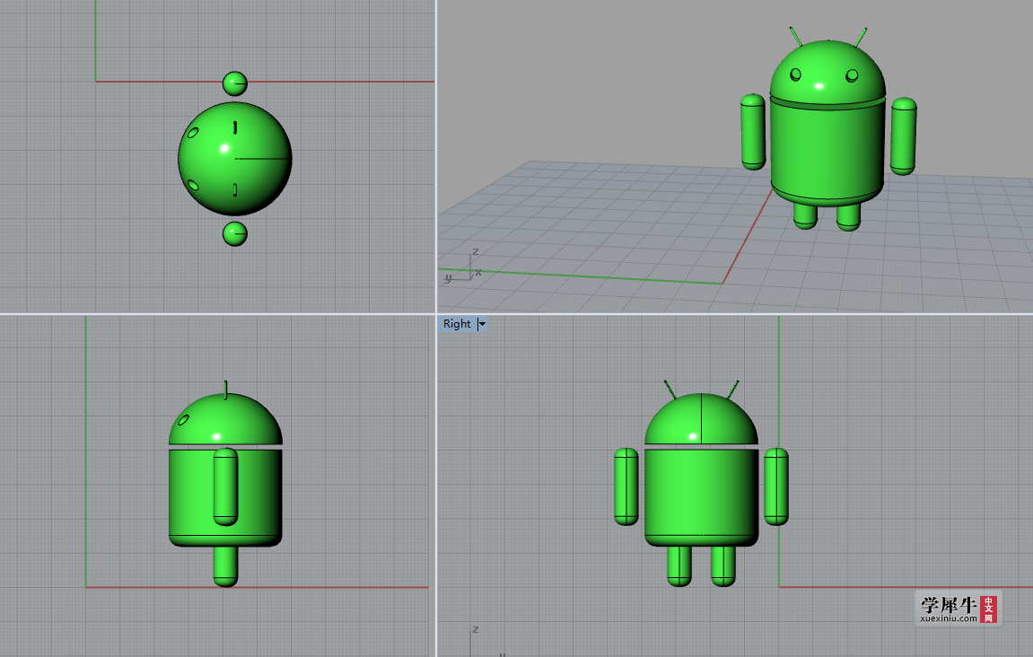Select the large head sphere in top-down viewport
Viewport: 1033px width, 657px height.
pyautogui.click(x=234, y=158)
